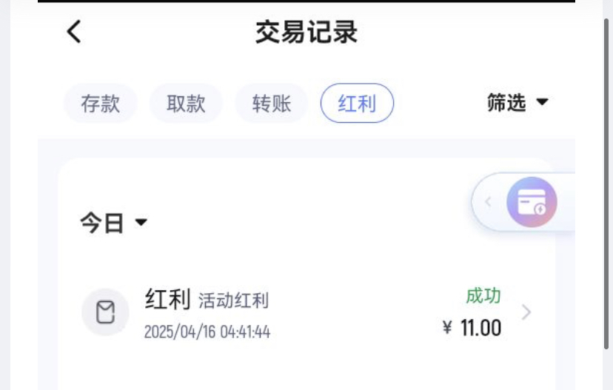The image size is (613, 390).
Task: Click the envelope icon beside 红利 record
Action: point(106,312)
